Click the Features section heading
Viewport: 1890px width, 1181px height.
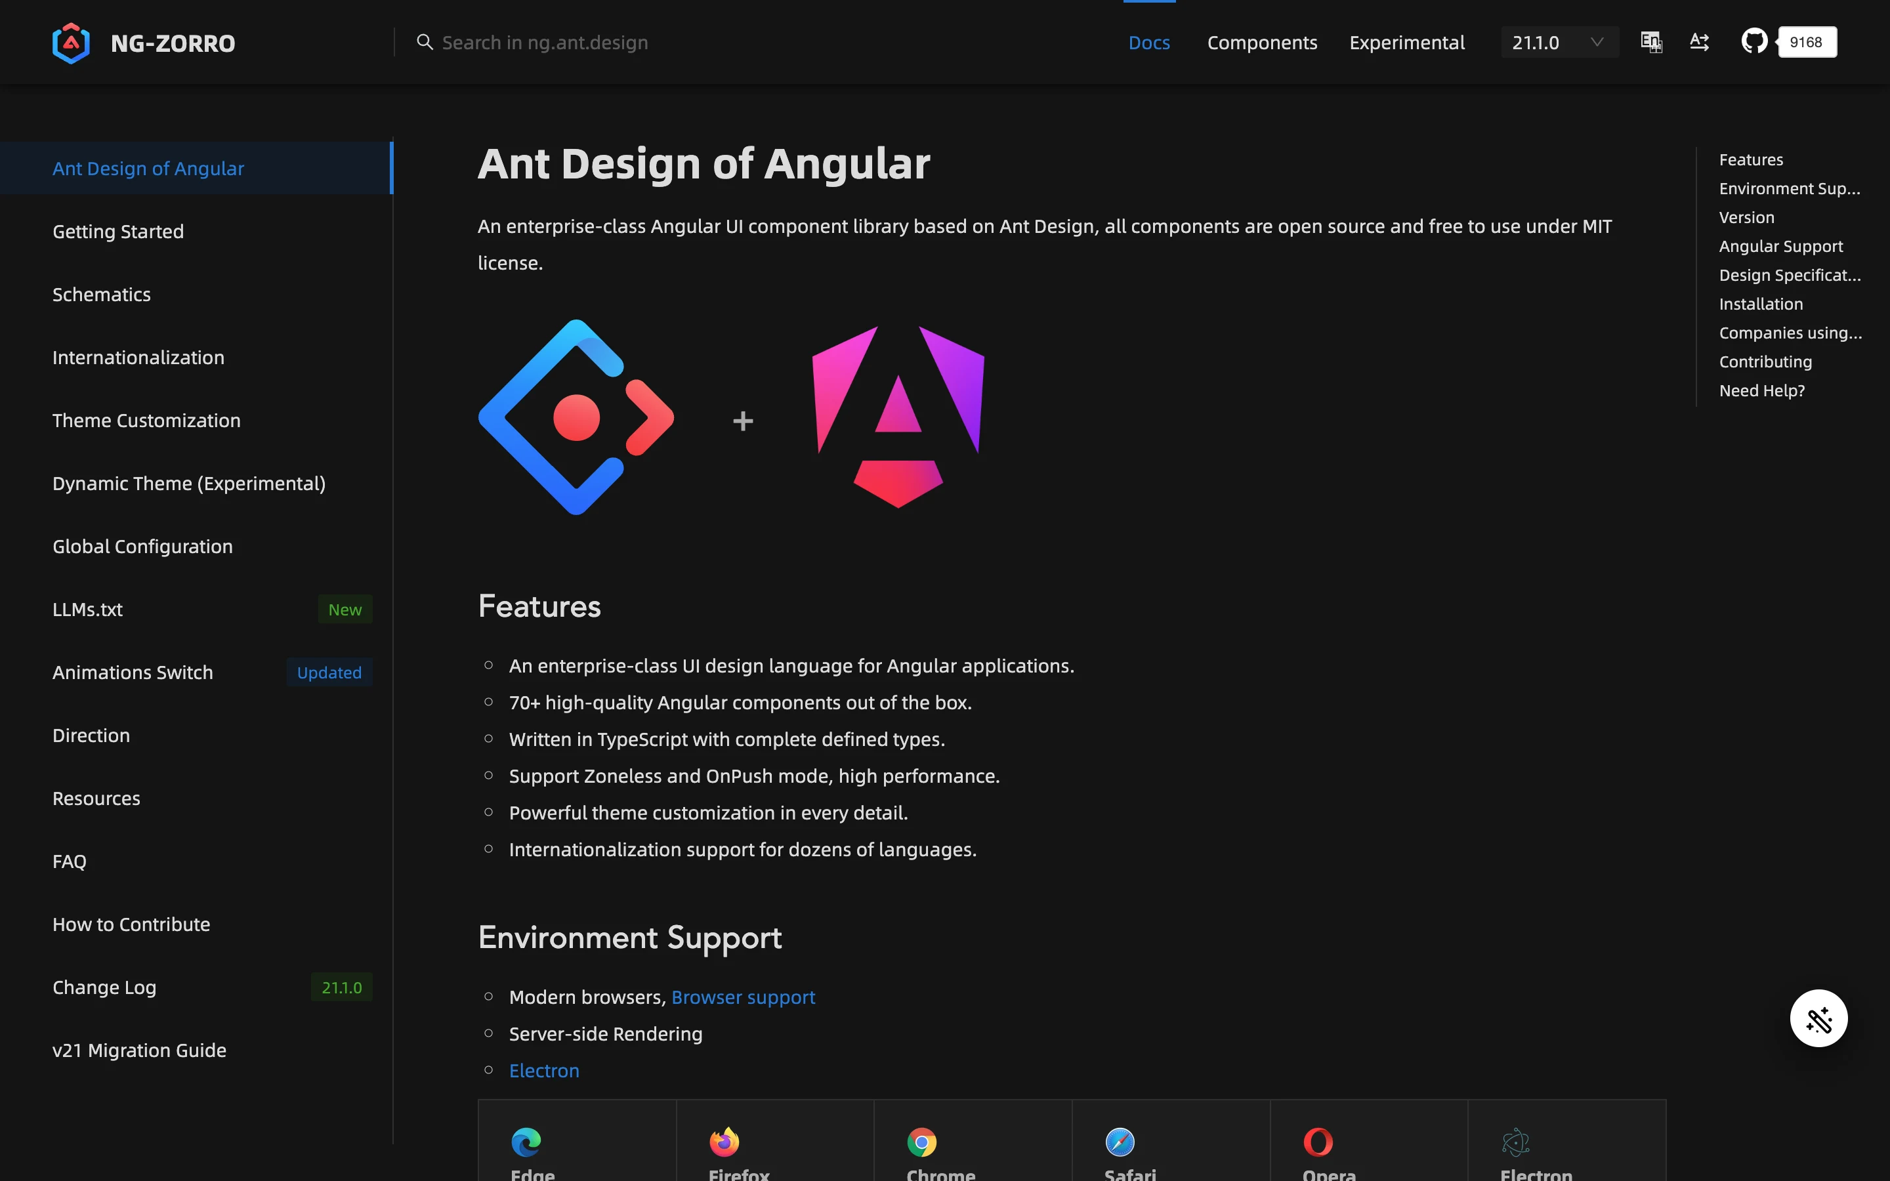539,606
